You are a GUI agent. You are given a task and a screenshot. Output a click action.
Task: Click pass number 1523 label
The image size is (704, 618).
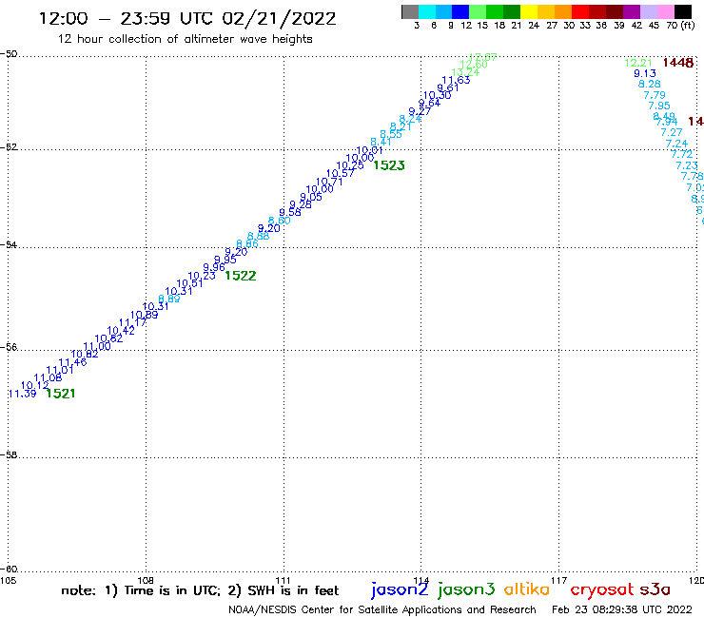click(389, 165)
